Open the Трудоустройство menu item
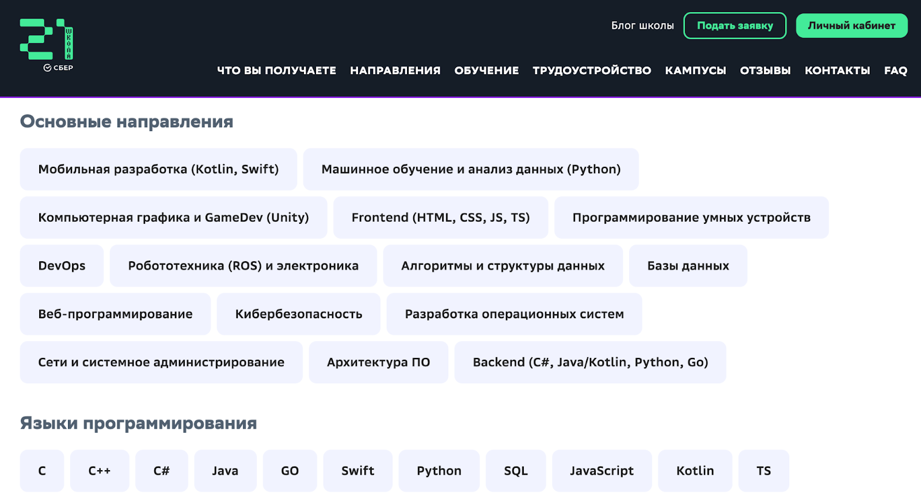This screenshot has width=921, height=503. [x=591, y=71]
